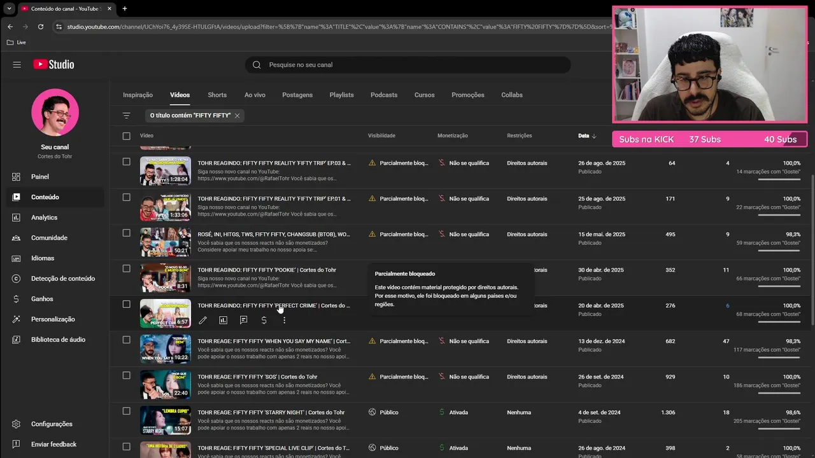Click Enviar feedback in the sidebar
The height and width of the screenshot is (458, 815).
[x=53, y=445]
